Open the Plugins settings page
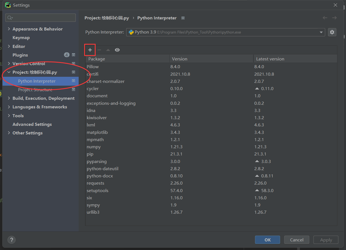346x250 pixels. click(20, 55)
